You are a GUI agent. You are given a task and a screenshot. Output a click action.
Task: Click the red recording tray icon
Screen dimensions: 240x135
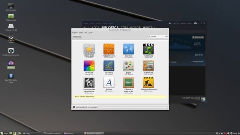[225, 133]
